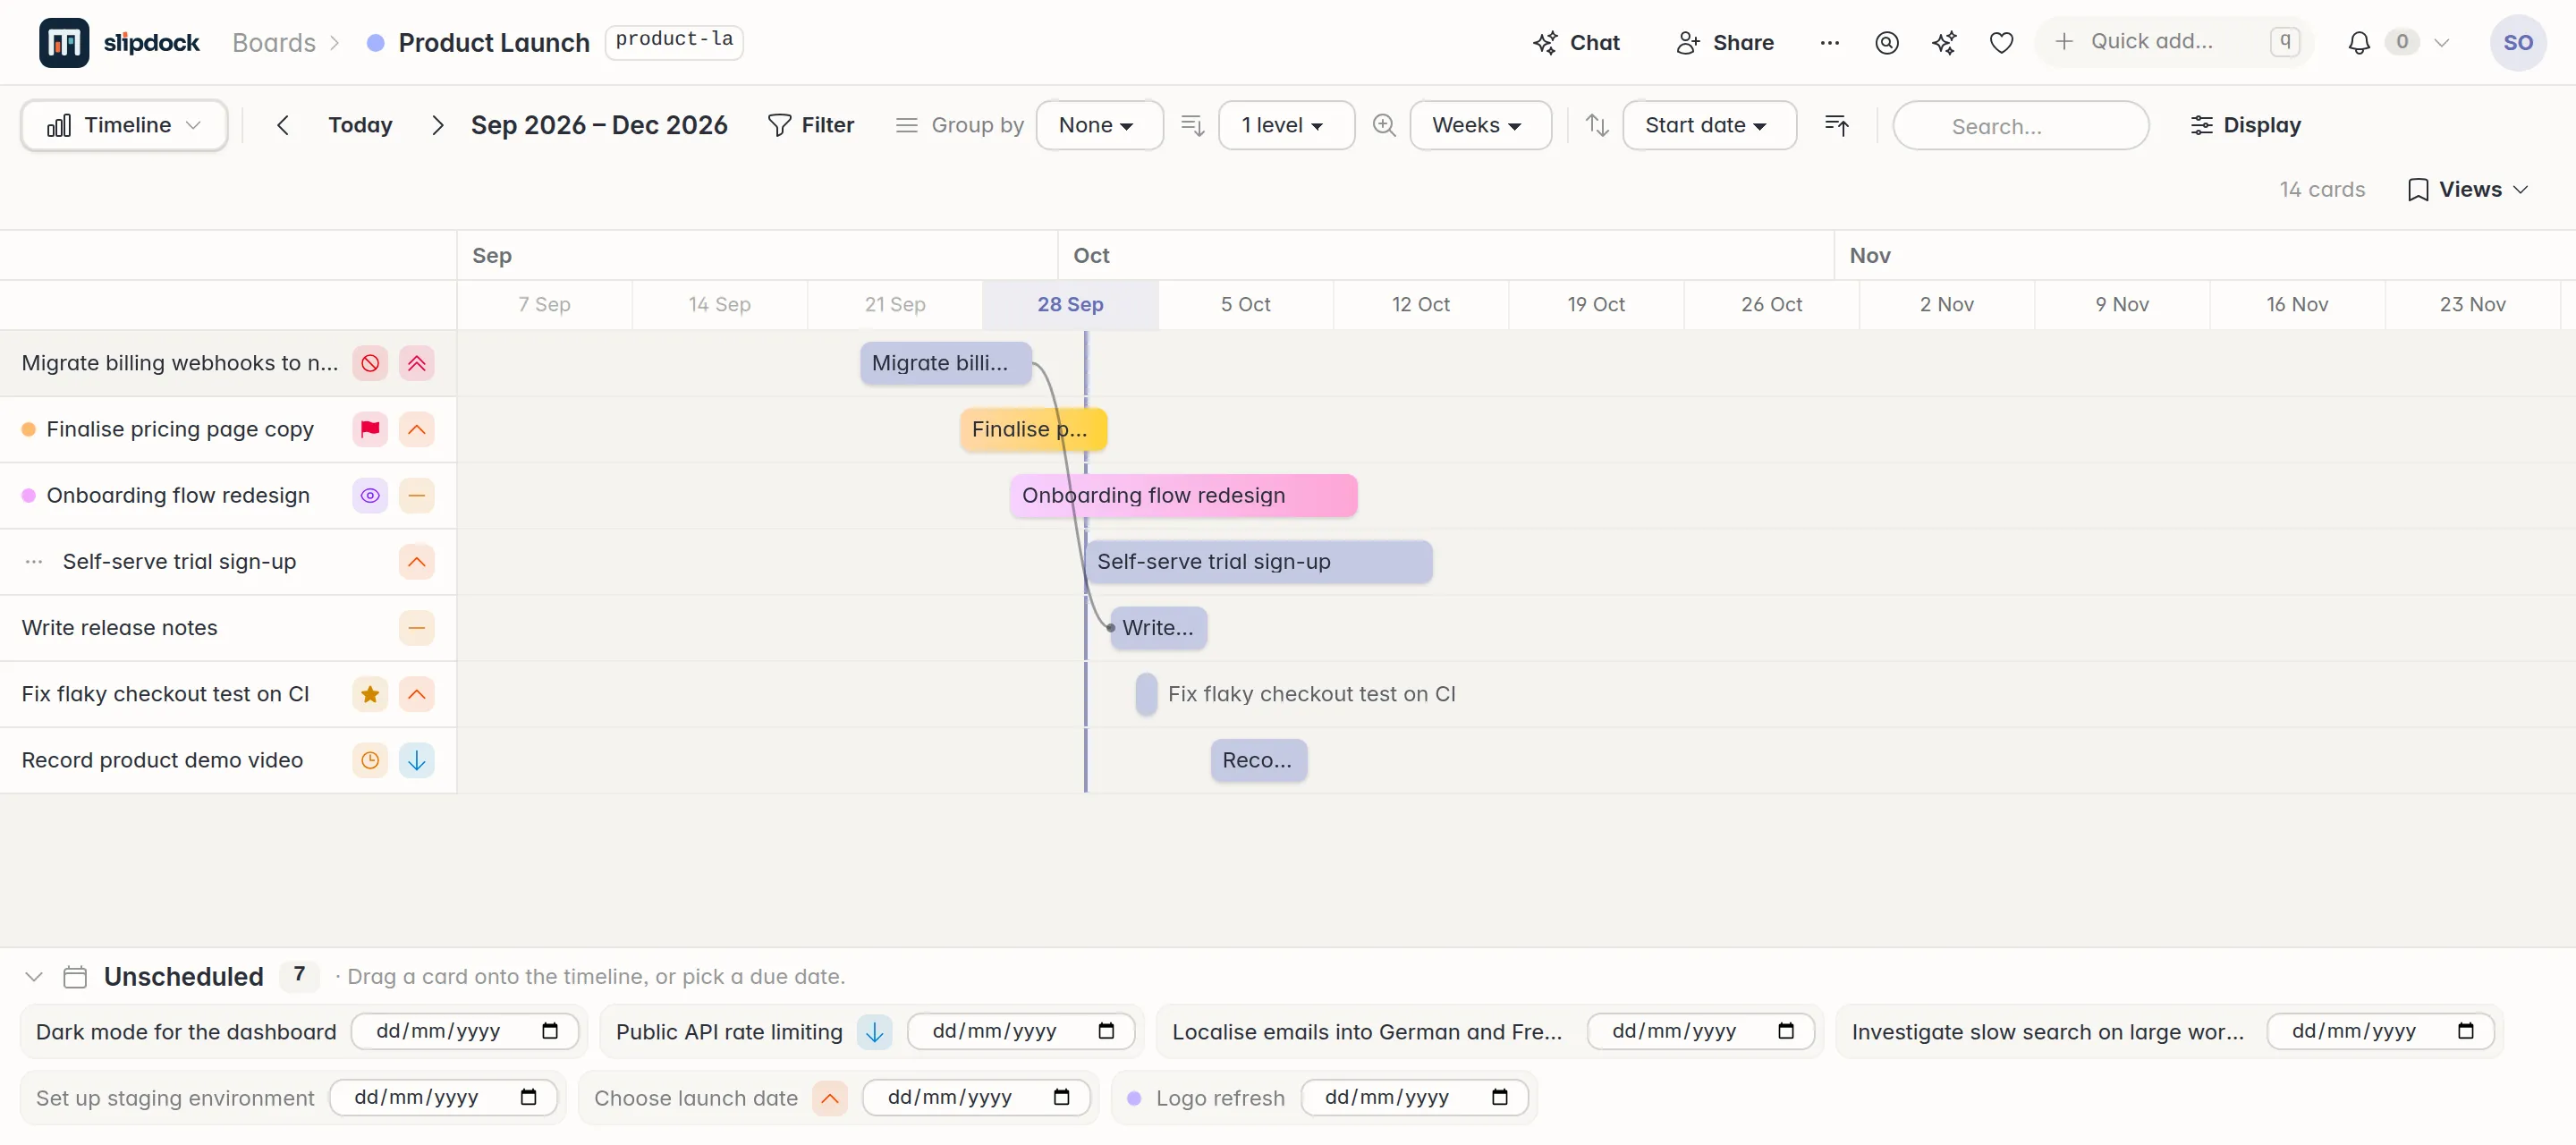Share the Product Launch board
Image resolution: width=2576 pixels, height=1145 pixels.
click(1725, 42)
